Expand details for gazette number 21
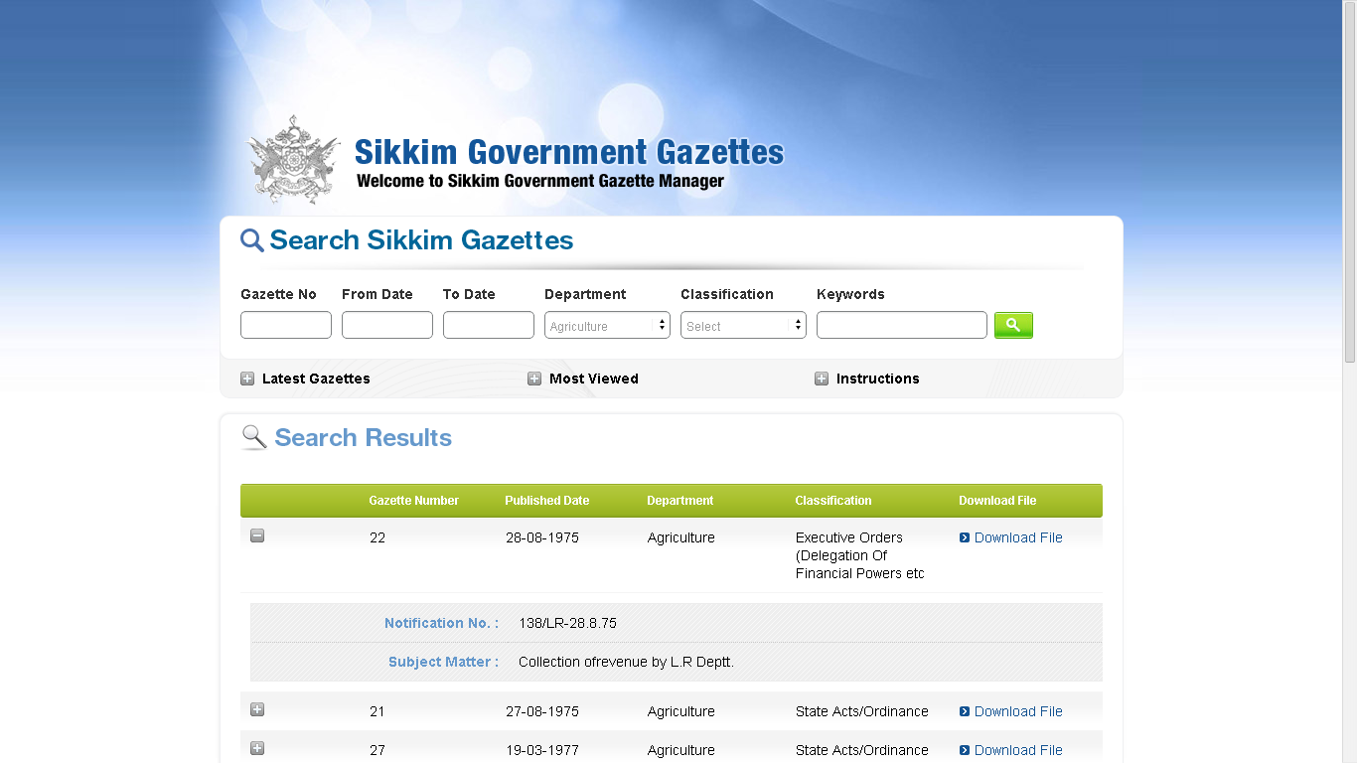 257,710
